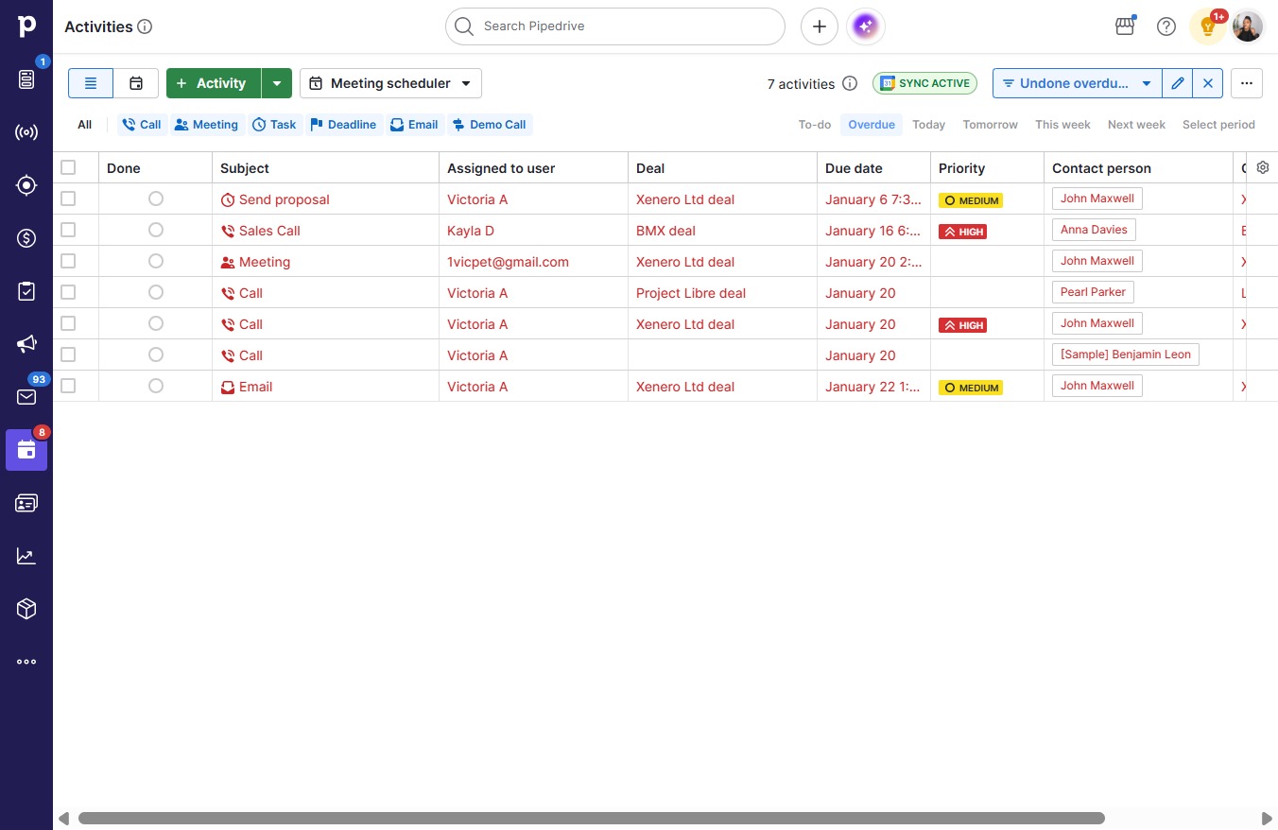Click the Sync Active badge
This screenshot has width=1278, height=830.
point(924,83)
